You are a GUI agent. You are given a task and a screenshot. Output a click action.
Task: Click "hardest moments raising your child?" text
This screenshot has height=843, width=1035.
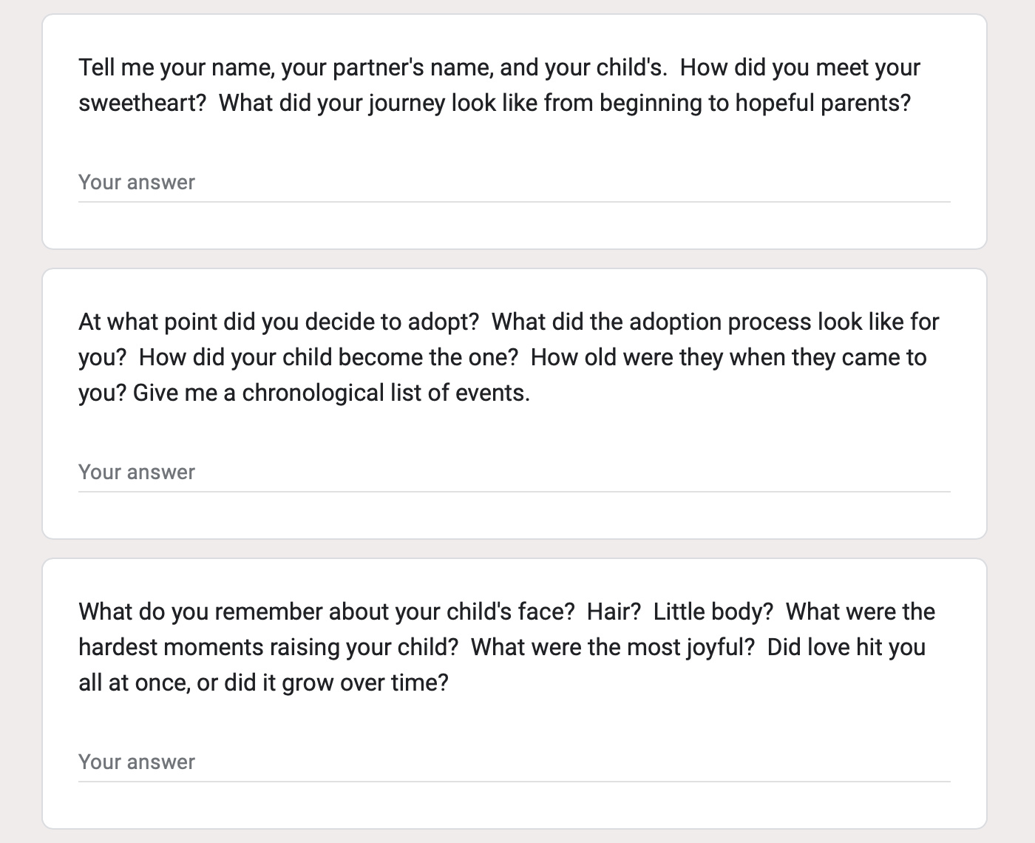click(268, 647)
